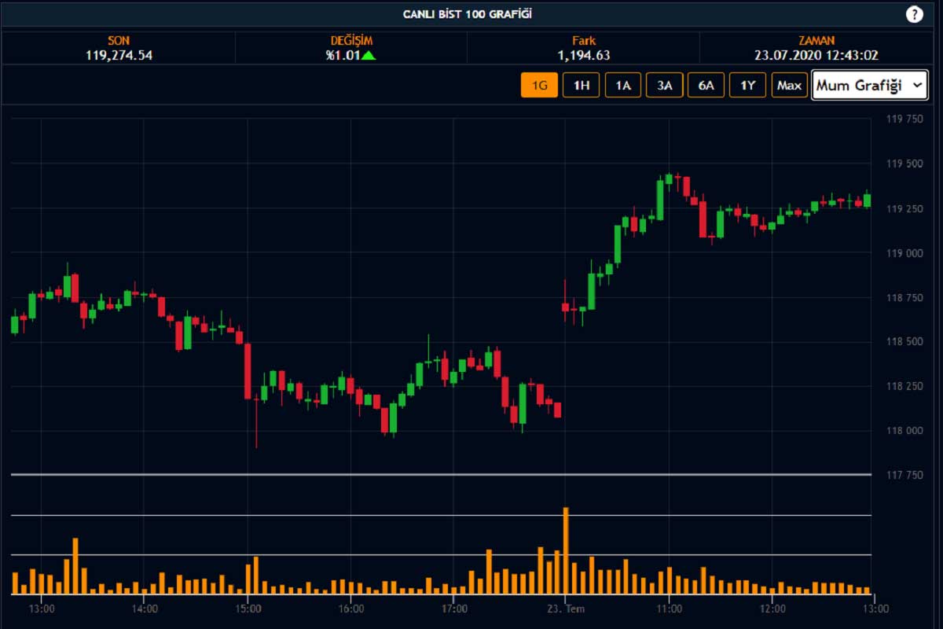Show the Max time range
Viewport: 943px width, 629px height.
pos(789,85)
